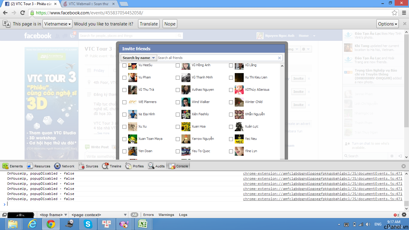Click the Chrome back arrow

[x=5, y=13]
